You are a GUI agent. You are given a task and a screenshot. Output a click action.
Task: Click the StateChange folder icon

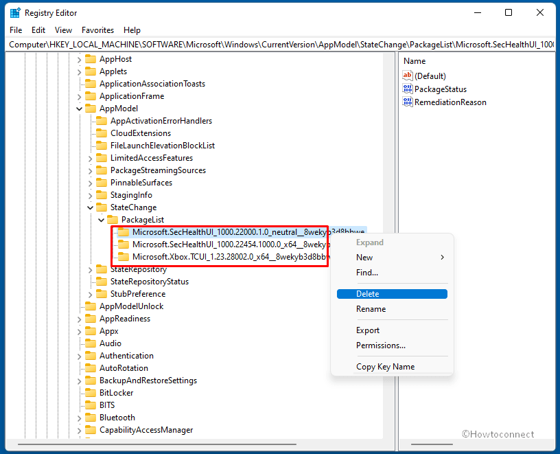point(102,207)
